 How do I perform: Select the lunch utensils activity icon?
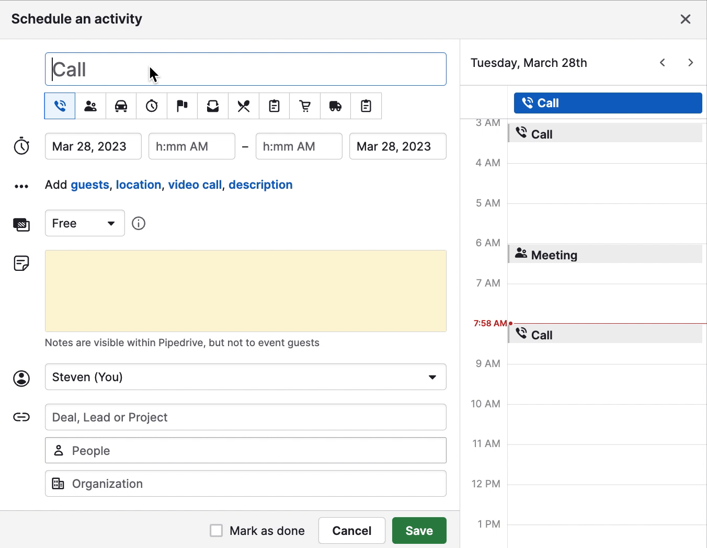click(x=243, y=106)
